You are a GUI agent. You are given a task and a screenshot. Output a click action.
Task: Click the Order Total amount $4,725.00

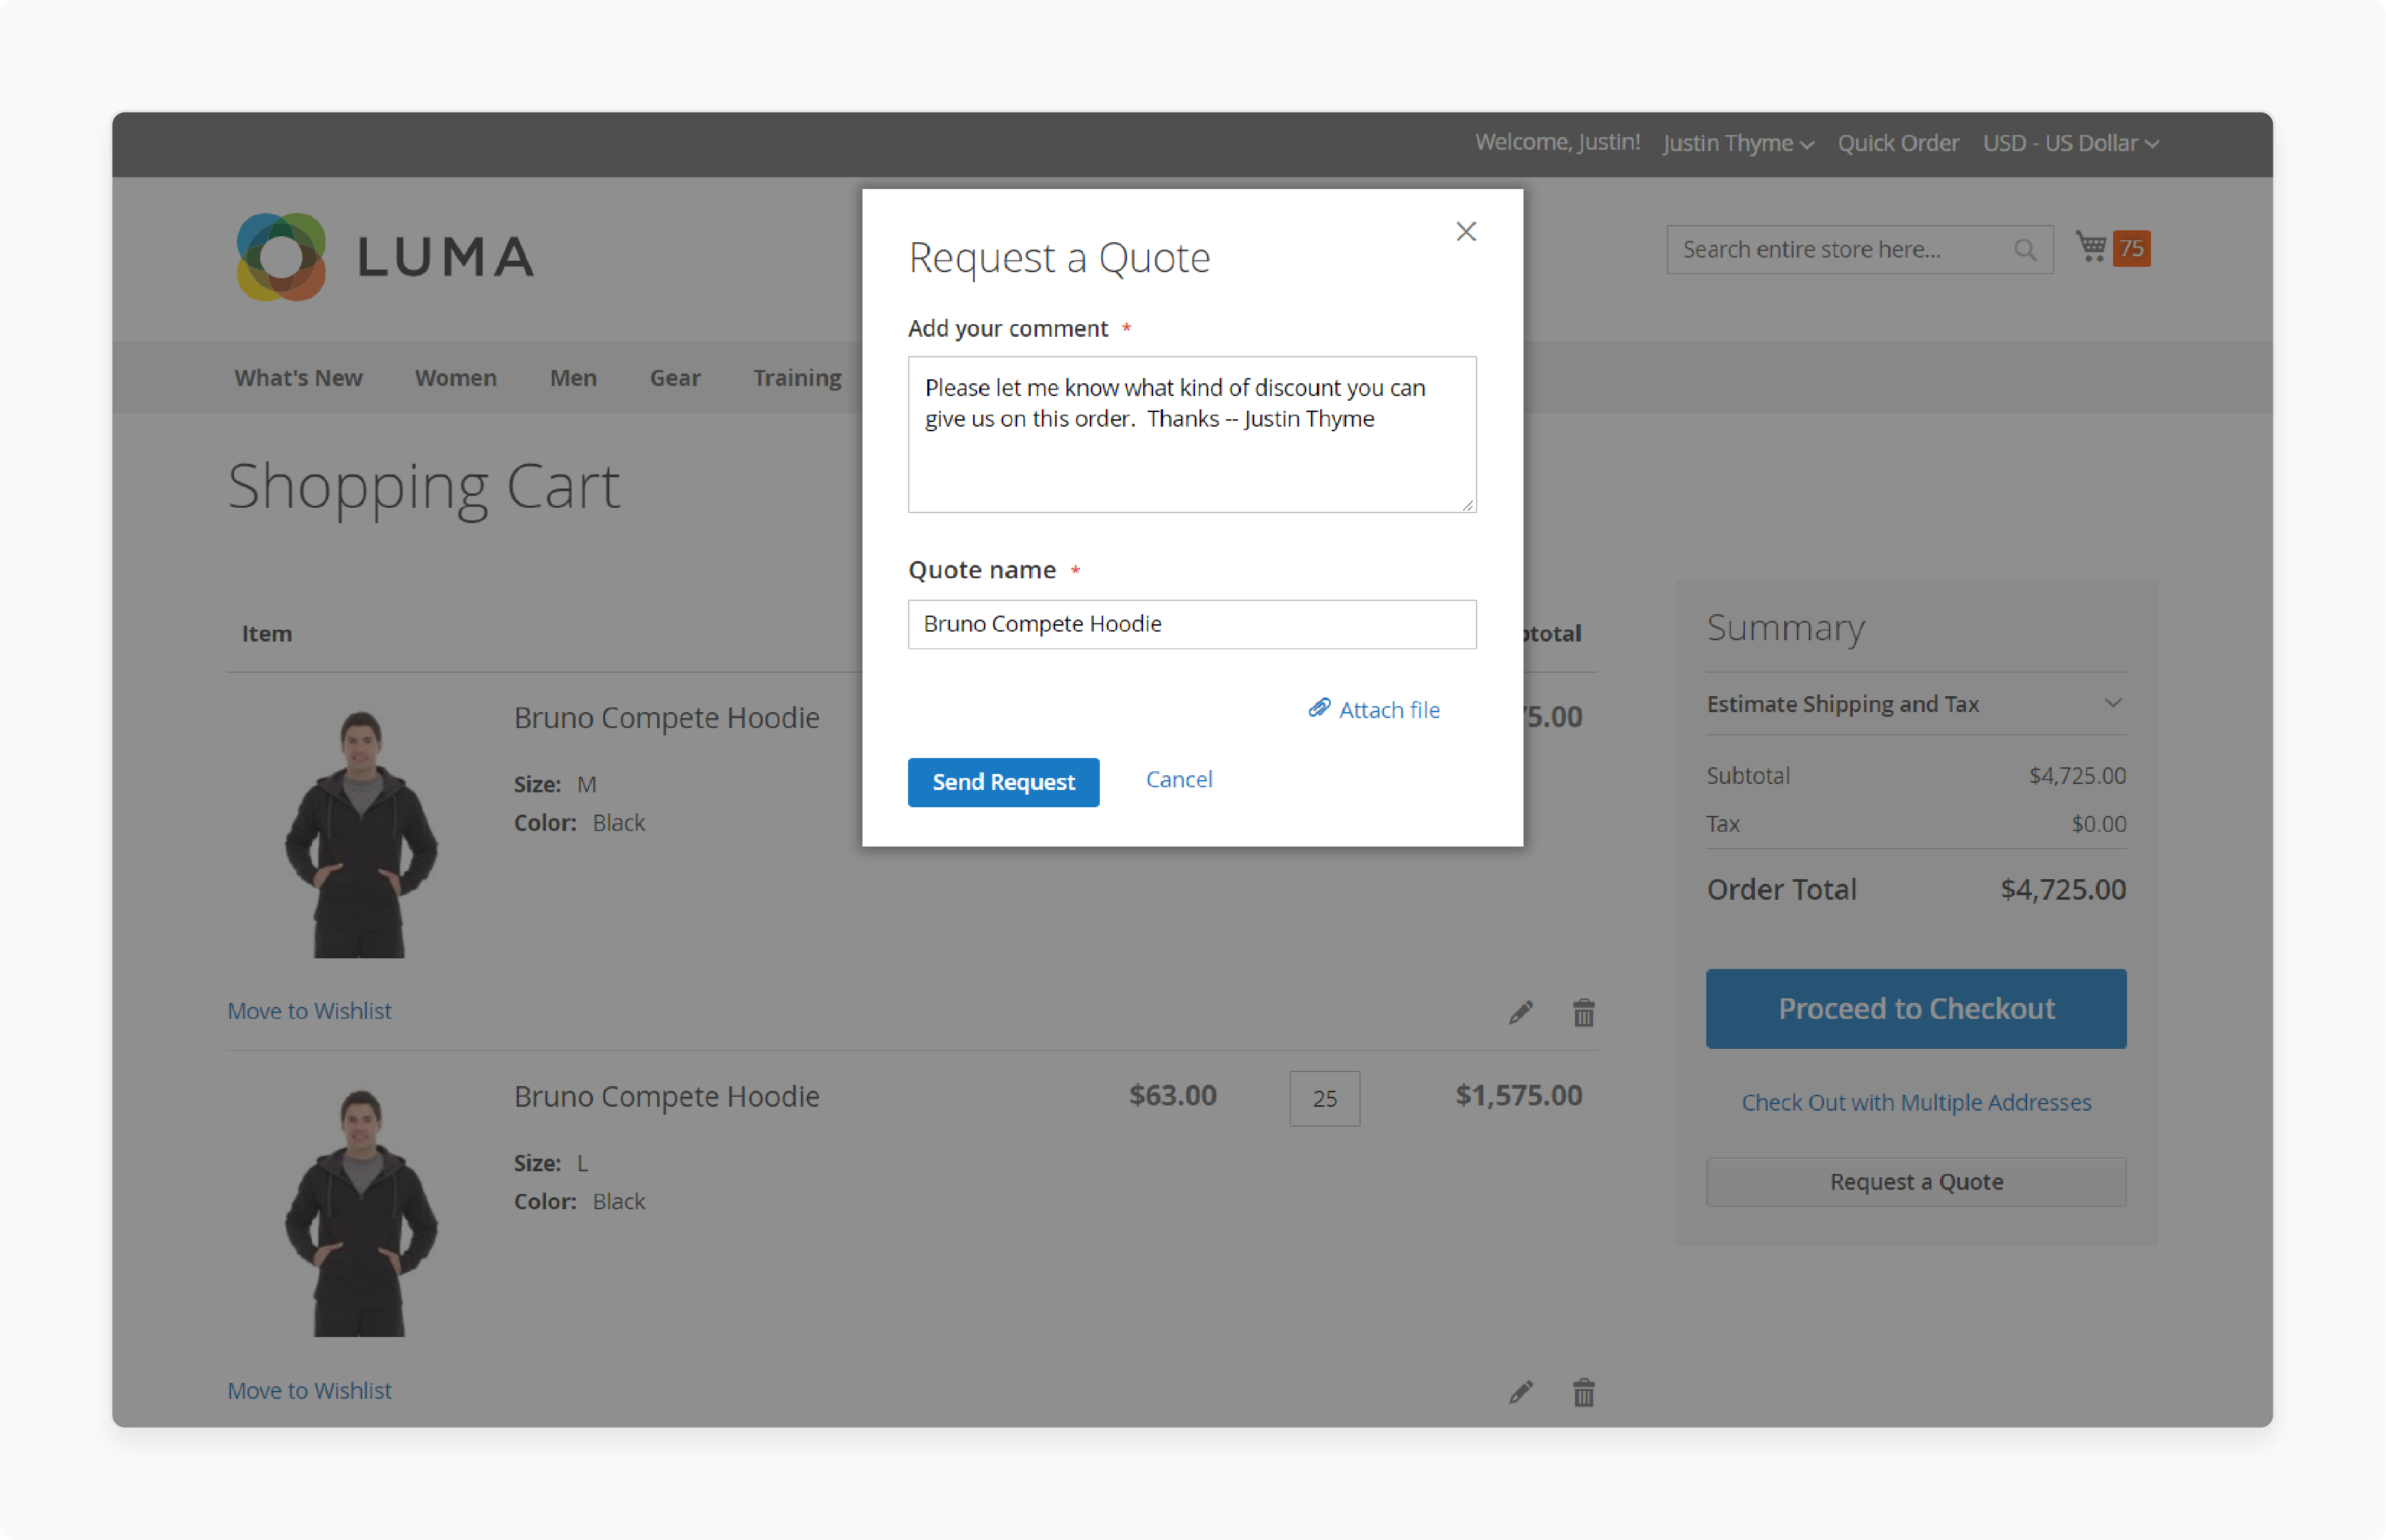click(x=2063, y=889)
